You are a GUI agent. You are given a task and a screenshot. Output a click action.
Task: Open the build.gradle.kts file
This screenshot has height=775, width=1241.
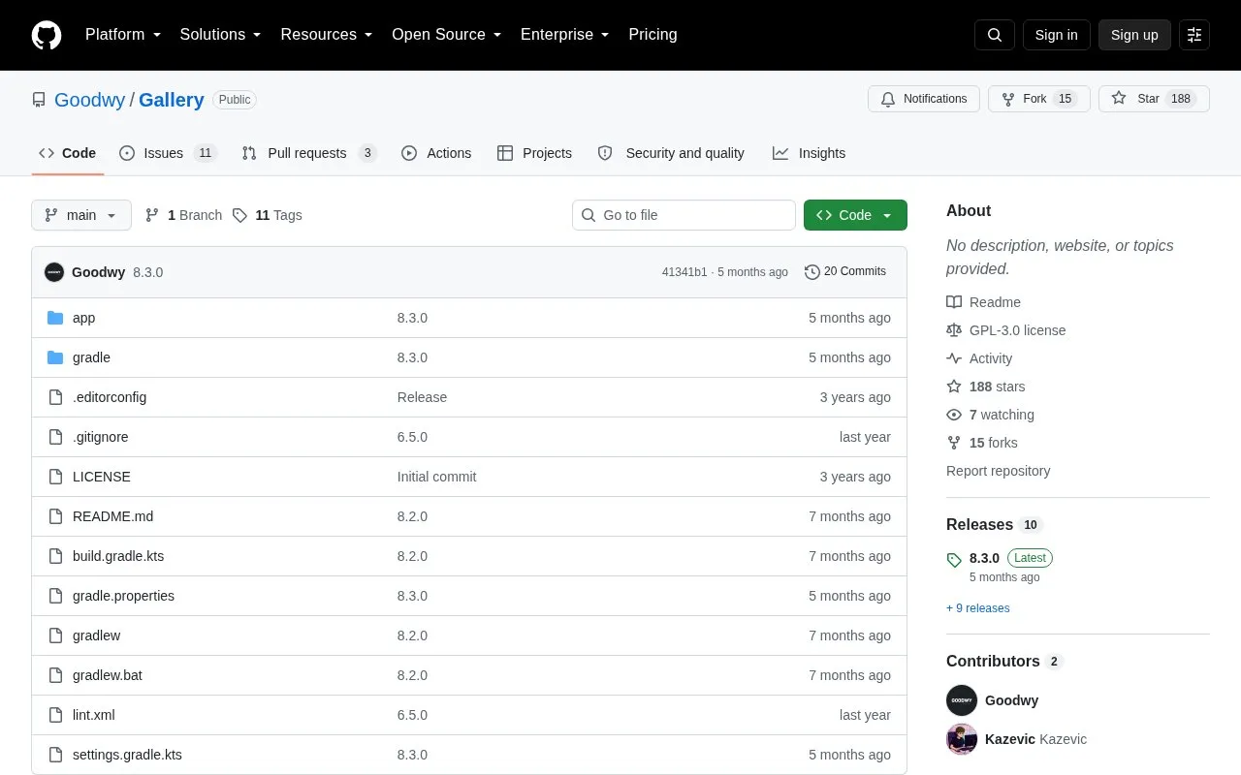pos(118,556)
